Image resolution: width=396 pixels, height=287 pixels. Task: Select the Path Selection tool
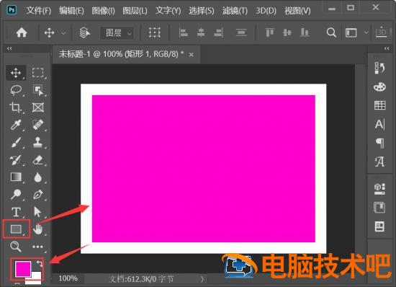[x=37, y=212]
